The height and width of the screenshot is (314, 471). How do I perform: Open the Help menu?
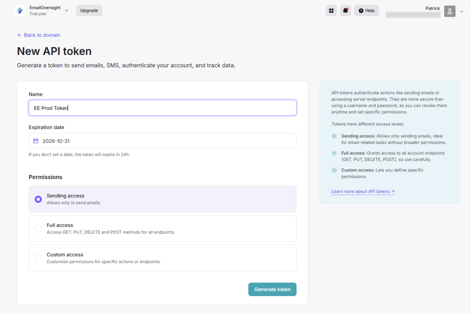pyautogui.click(x=366, y=11)
